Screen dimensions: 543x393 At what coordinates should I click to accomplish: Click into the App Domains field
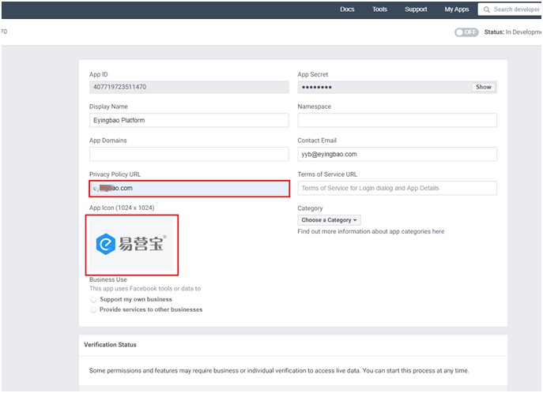coord(189,154)
